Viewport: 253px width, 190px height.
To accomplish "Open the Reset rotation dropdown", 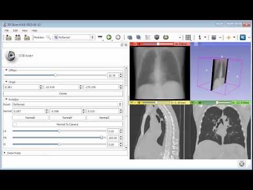I will pyautogui.click(x=67, y=104).
